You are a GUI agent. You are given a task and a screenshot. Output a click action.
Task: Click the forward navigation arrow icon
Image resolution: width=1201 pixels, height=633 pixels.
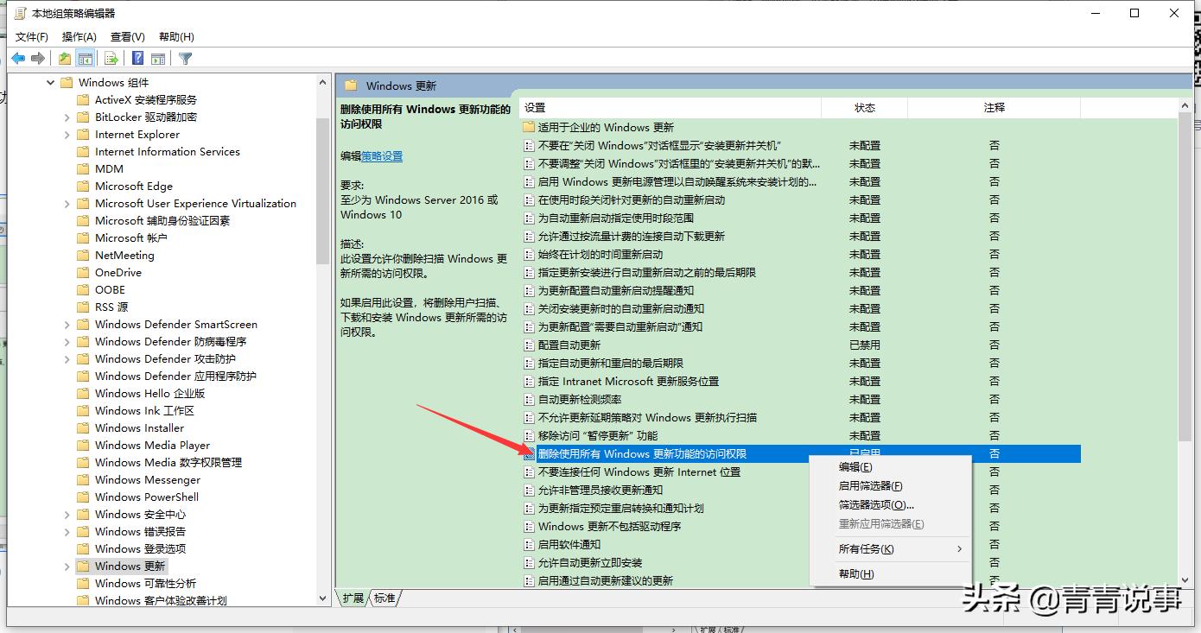coord(38,58)
